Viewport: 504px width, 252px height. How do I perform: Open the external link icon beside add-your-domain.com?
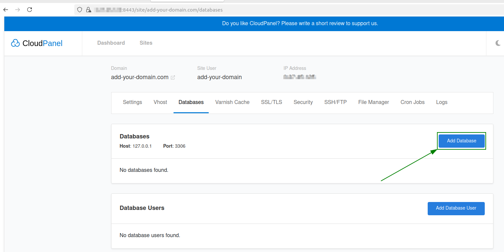tap(173, 77)
